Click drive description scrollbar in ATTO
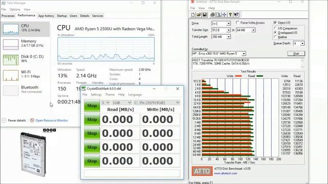The height and width of the screenshot is (184, 328). tap(302, 63)
